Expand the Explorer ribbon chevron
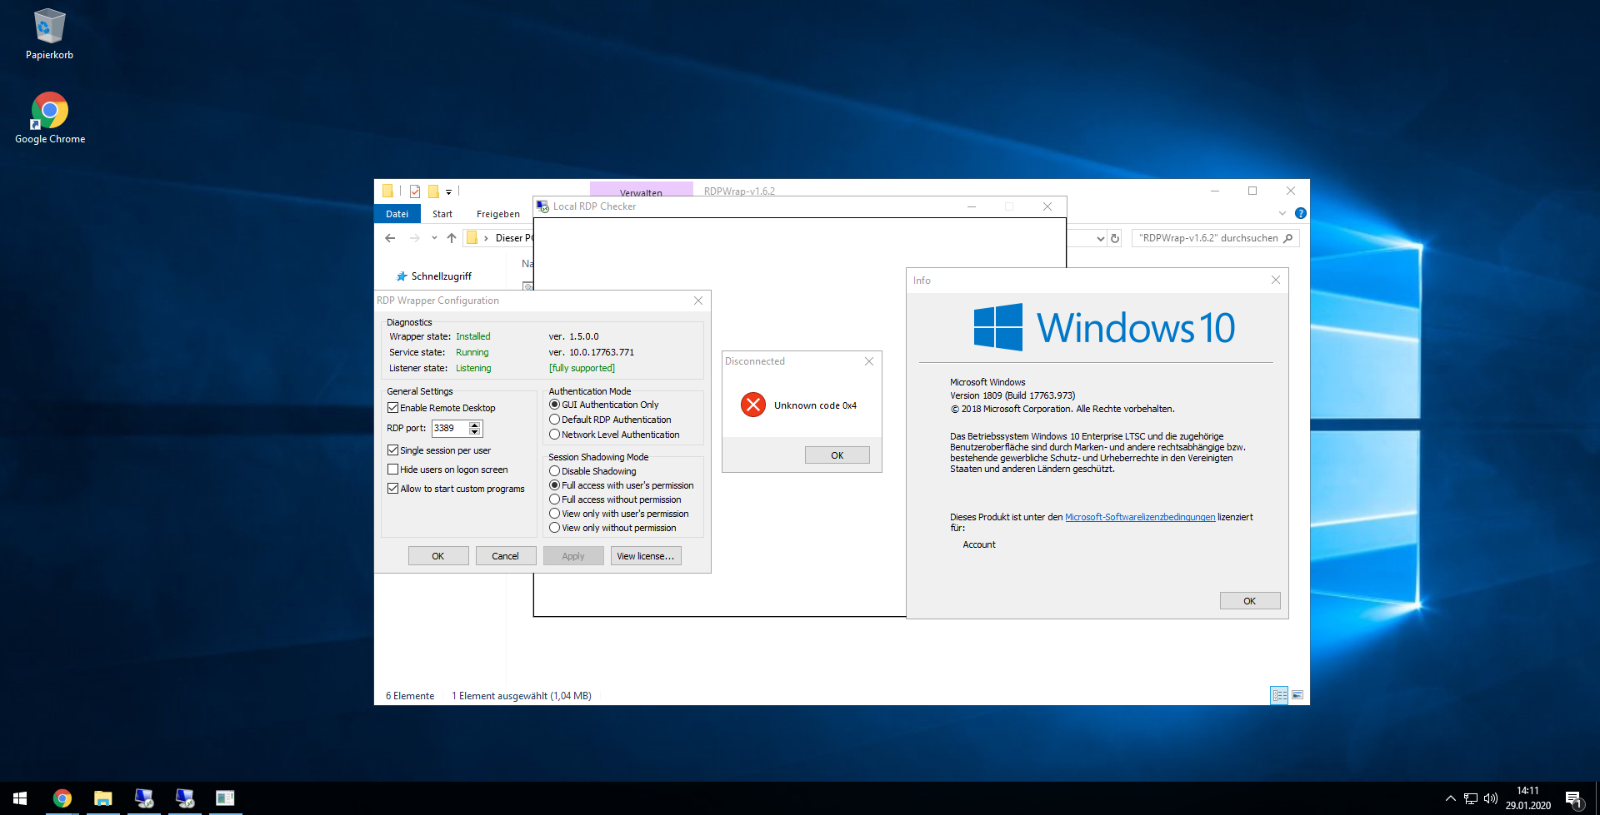This screenshot has height=815, width=1600. 1282,213
